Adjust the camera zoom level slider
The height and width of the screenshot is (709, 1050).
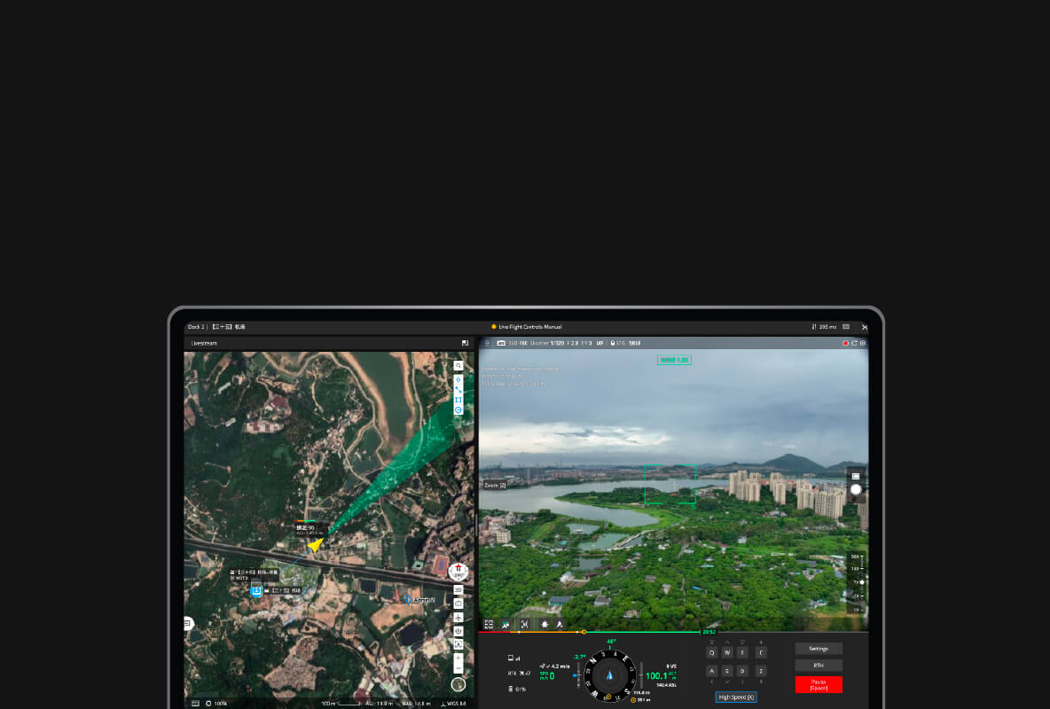pyautogui.click(x=860, y=582)
